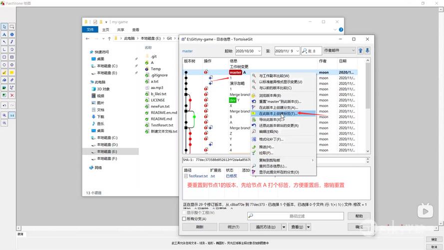Select the filled rectangle tool

12,57
